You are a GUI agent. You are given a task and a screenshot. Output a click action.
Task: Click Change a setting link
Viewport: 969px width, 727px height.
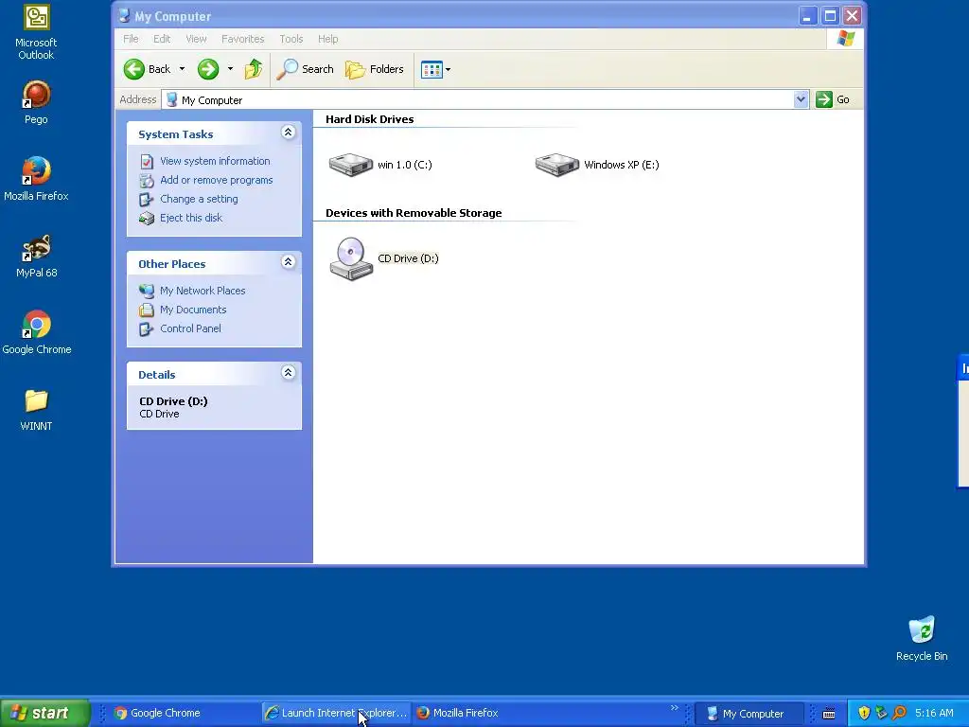pyautogui.click(x=199, y=199)
